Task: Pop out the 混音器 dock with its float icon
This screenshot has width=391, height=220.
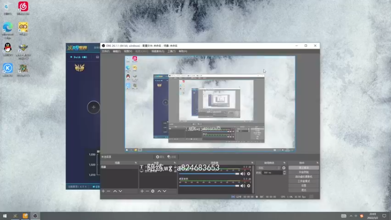Action: 252,163
